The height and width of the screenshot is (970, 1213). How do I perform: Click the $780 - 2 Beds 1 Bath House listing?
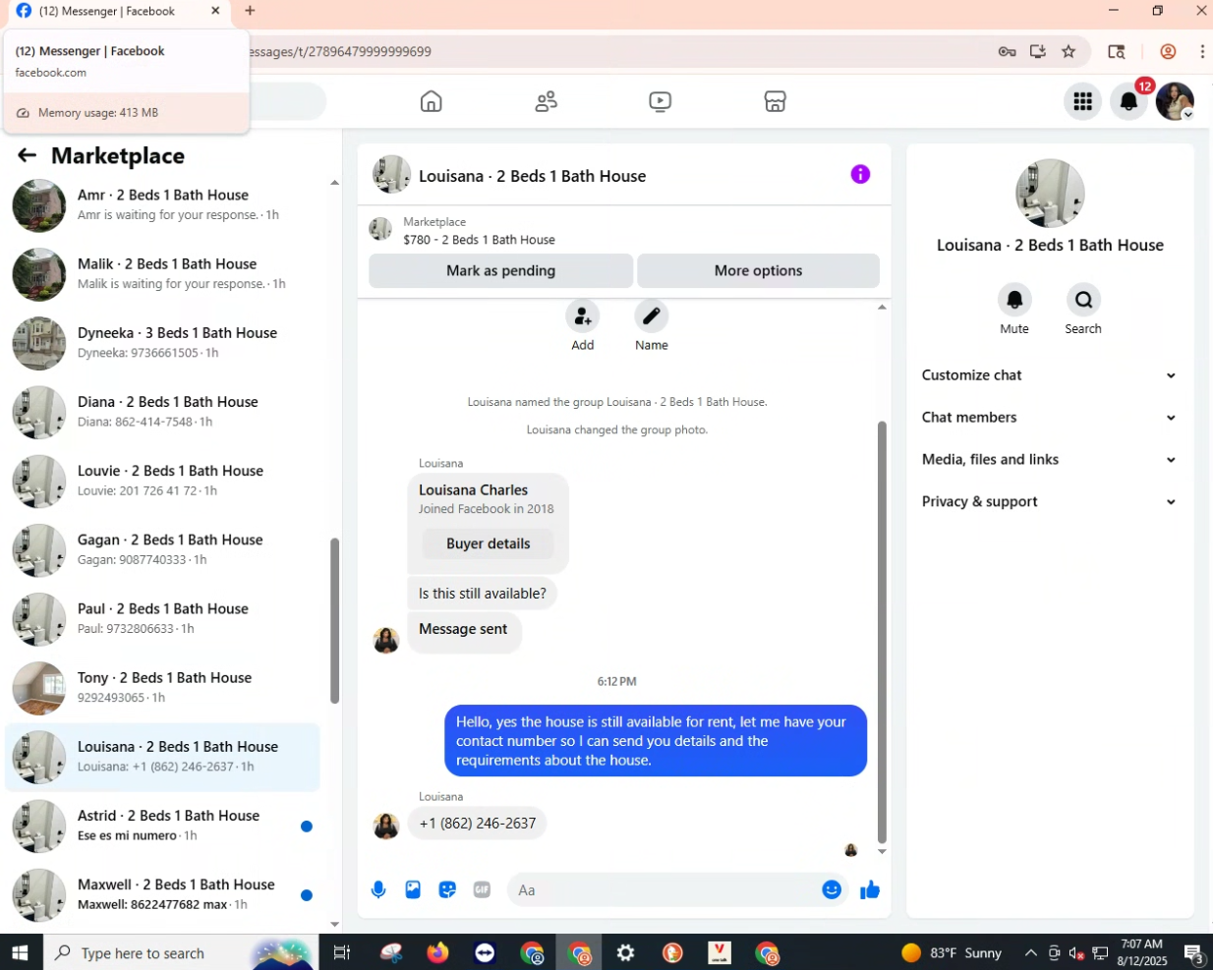point(479,240)
